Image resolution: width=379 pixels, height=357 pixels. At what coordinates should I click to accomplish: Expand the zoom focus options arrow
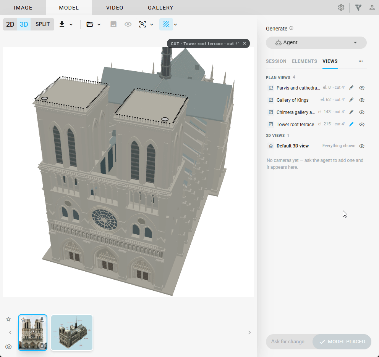click(152, 24)
